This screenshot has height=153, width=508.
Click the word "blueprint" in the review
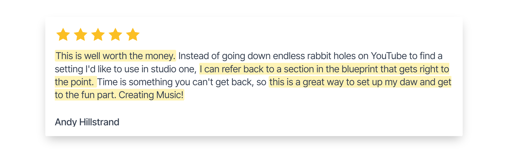click(x=360, y=69)
